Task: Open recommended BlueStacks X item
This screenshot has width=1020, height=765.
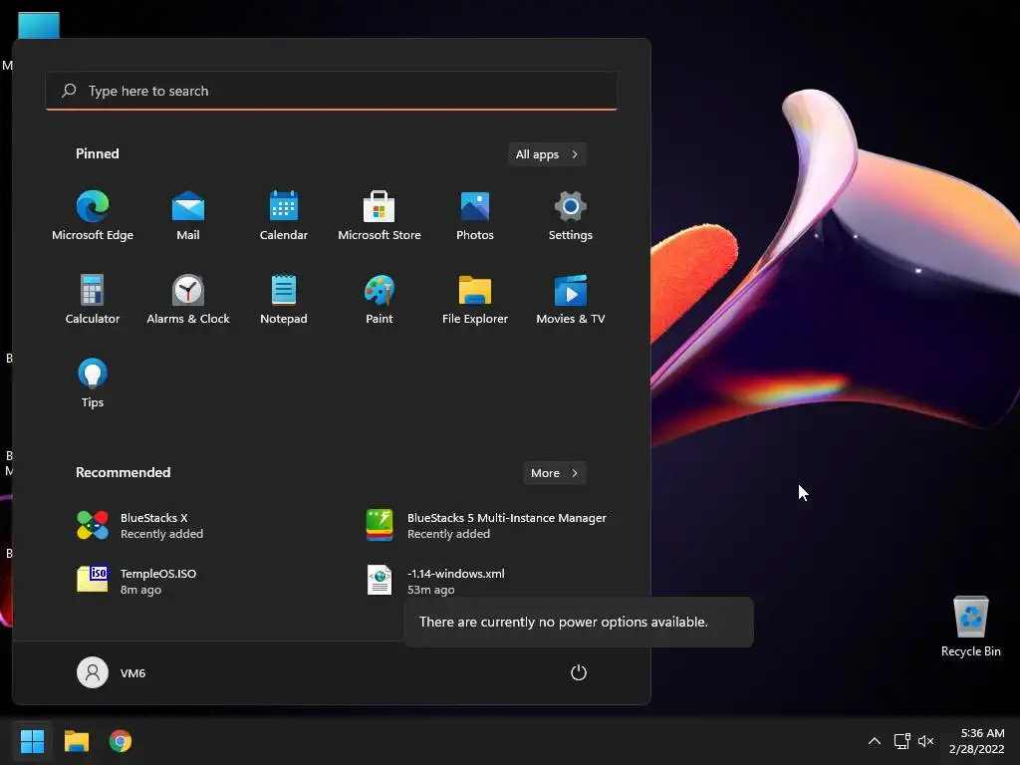Action: click(139, 526)
